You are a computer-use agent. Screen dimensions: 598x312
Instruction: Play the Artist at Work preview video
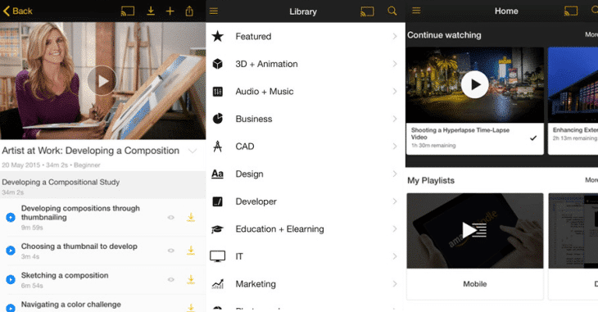pyautogui.click(x=102, y=80)
